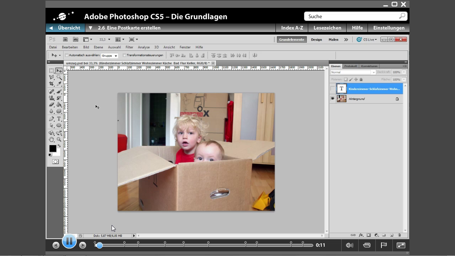Open the Einstellungen settings
The height and width of the screenshot is (256, 455).
click(389, 28)
